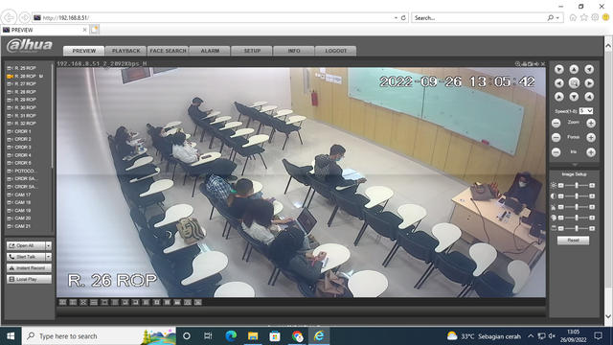Select camera CRDR 4 in list
The height and width of the screenshot is (345, 613).
(x=23, y=155)
